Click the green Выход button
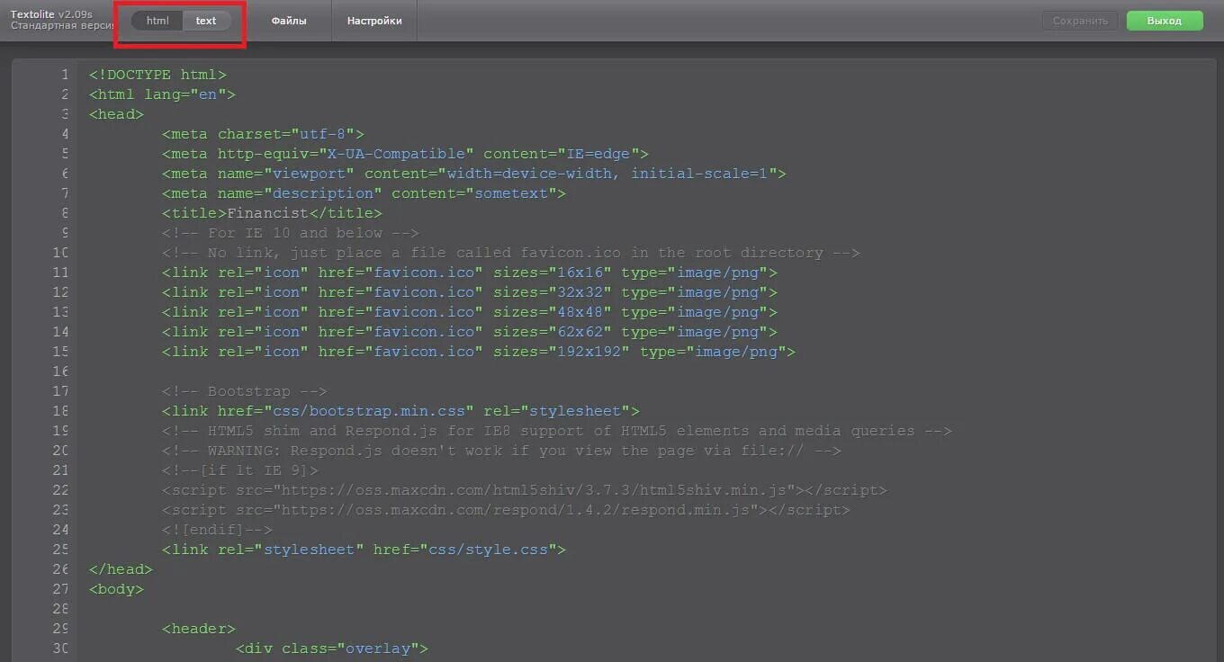The width and height of the screenshot is (1224, 662). (x=1165, y=21)
